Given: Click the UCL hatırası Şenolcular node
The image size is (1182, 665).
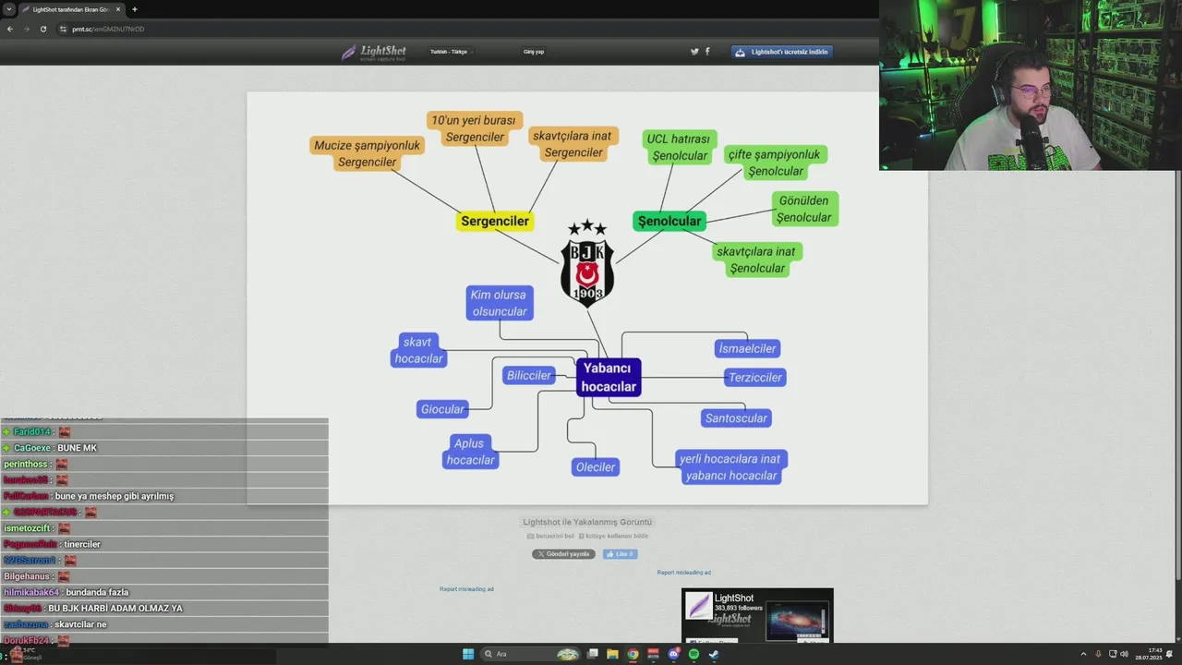Looking at the screenshot, I should tap(679, 148).
